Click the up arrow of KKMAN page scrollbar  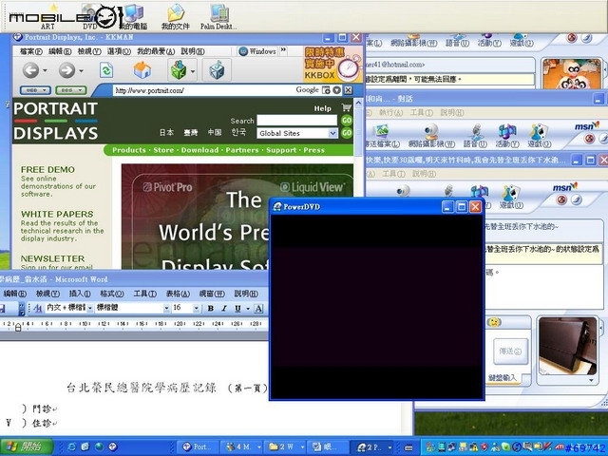358,104
